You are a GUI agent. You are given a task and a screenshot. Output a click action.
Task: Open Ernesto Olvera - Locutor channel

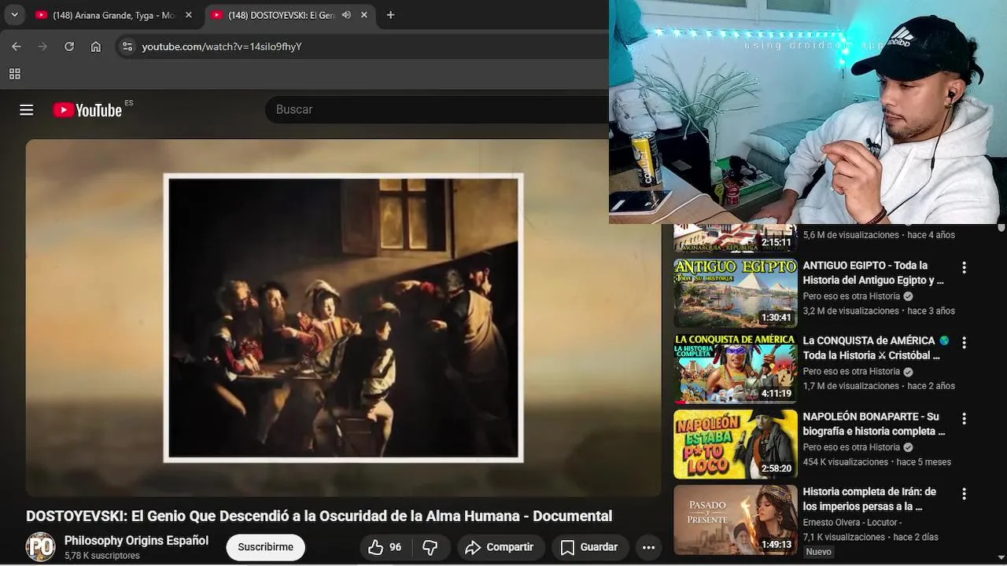coord(852,523)
